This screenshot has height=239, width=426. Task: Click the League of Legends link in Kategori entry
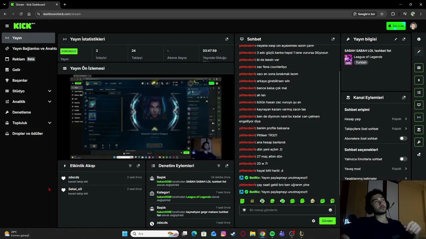pos(198,197)
